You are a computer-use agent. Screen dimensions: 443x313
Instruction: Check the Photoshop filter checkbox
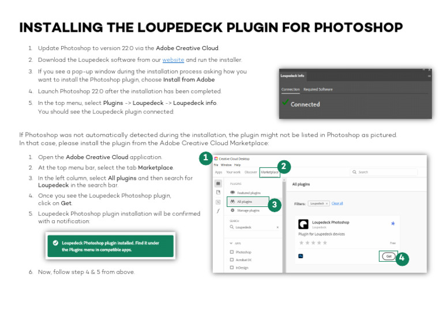[x=232, y=252]
